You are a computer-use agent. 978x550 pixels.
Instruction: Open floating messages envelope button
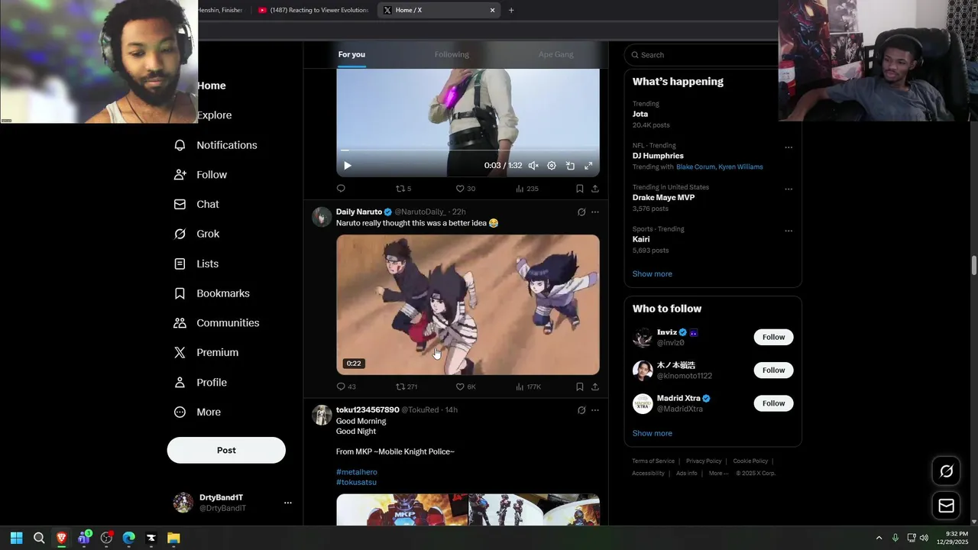946,506
